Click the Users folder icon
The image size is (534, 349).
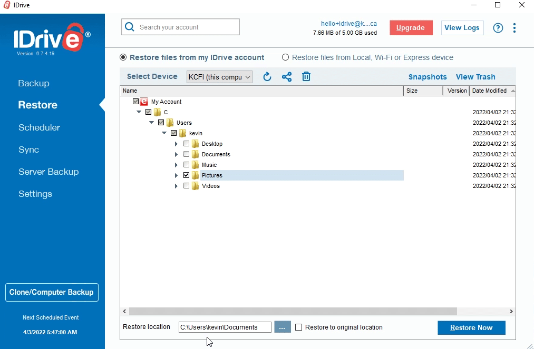point(170,123)
